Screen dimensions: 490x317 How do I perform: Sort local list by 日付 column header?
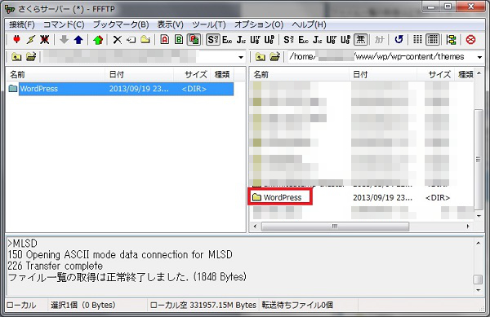[x=139, y=74]
